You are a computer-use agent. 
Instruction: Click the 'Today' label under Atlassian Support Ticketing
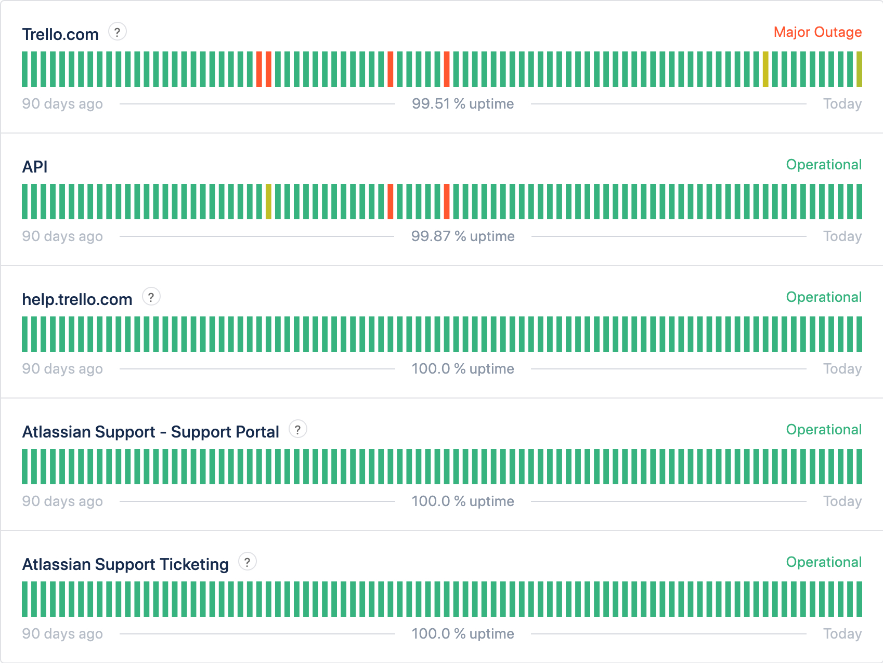[842, 634]
